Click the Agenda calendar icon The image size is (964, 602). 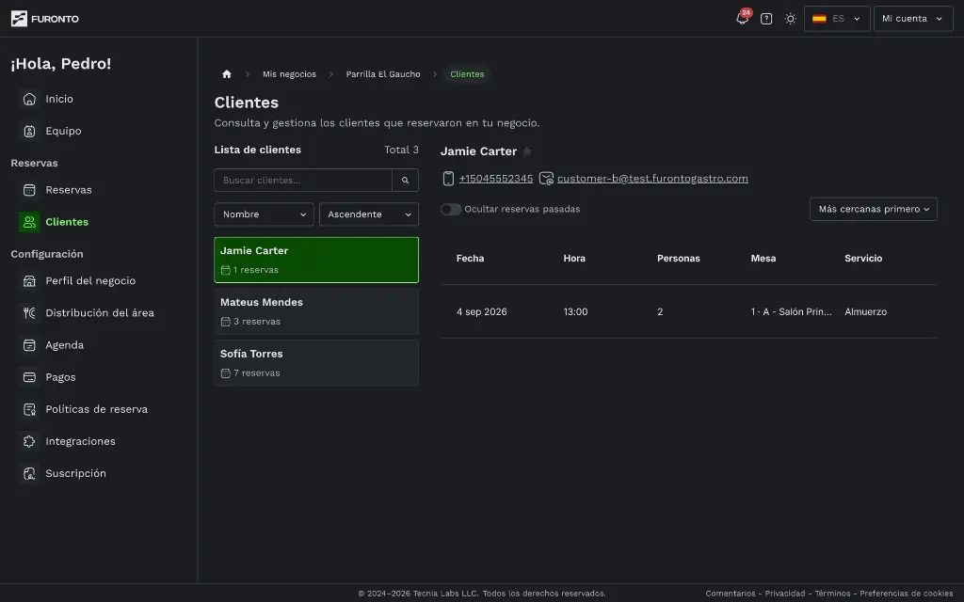29,345
